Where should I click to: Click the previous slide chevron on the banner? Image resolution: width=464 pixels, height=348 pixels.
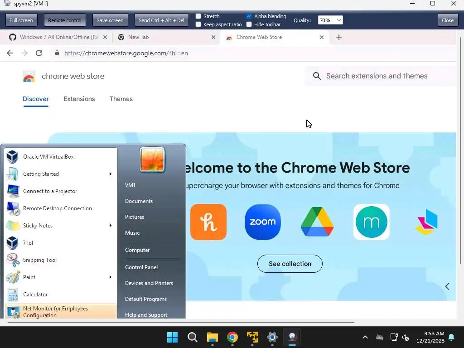pos(447,286)
